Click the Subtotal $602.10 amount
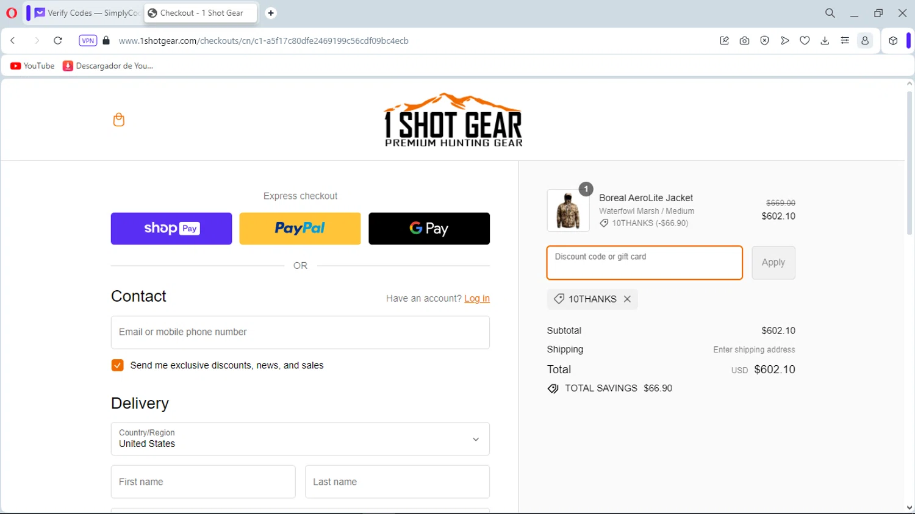The image size is (915, 514). click(x=778, y=330)
